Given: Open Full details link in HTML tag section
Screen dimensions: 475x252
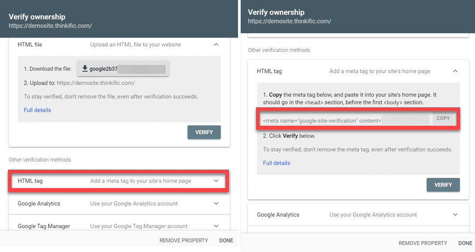Looking at the screenshot, I should (x=277, y=163).
